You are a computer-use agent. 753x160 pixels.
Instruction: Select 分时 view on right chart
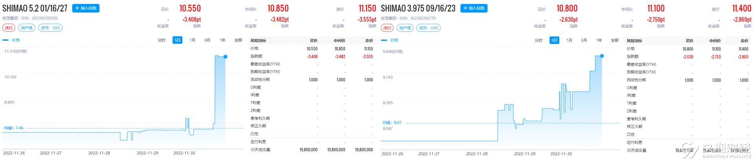point(539,40)
